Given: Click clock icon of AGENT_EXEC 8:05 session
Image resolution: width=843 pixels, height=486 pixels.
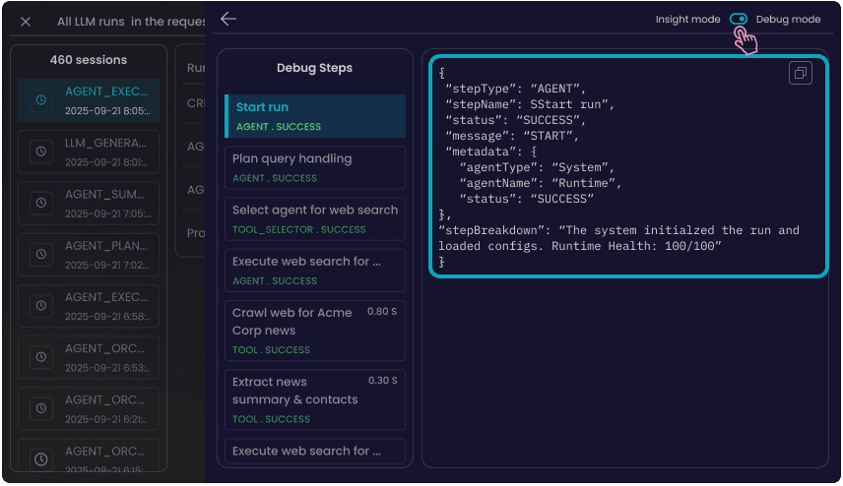Looking at the screenshot, I should [40, 100].
